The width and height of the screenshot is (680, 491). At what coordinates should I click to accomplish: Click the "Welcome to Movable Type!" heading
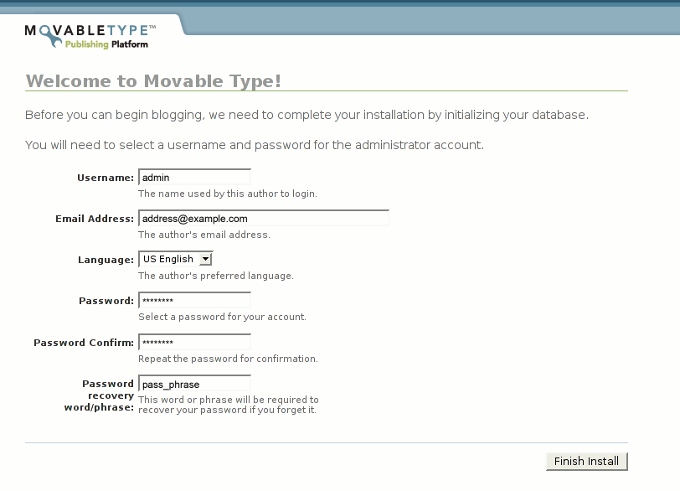click(153, 81)
